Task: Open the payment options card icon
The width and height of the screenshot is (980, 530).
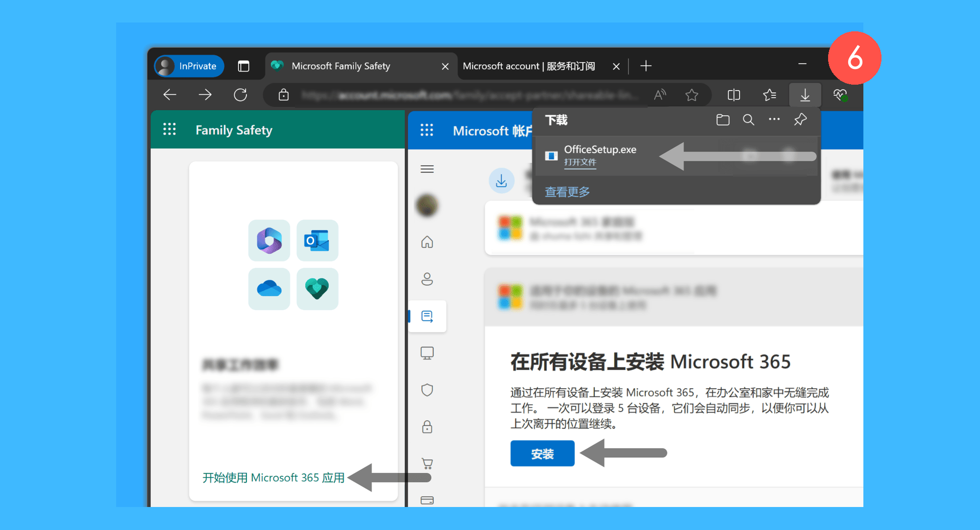Action: pos(427,500)
